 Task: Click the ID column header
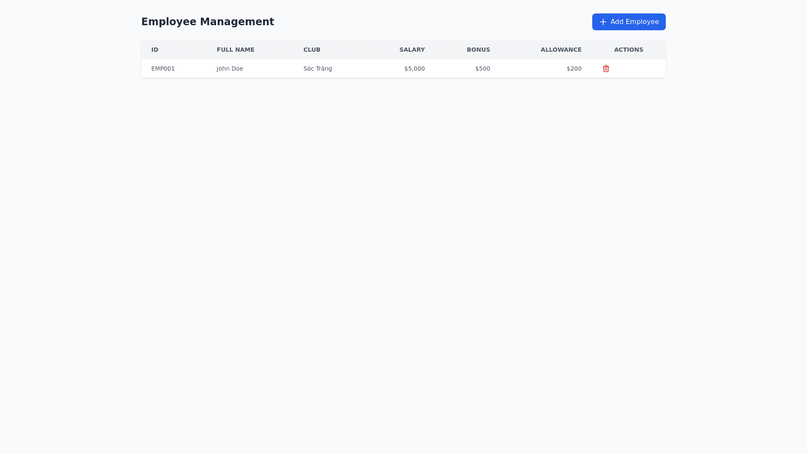155,50
